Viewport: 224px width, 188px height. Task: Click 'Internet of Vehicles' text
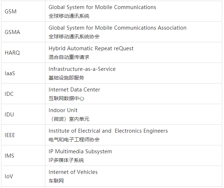[73, 172]
